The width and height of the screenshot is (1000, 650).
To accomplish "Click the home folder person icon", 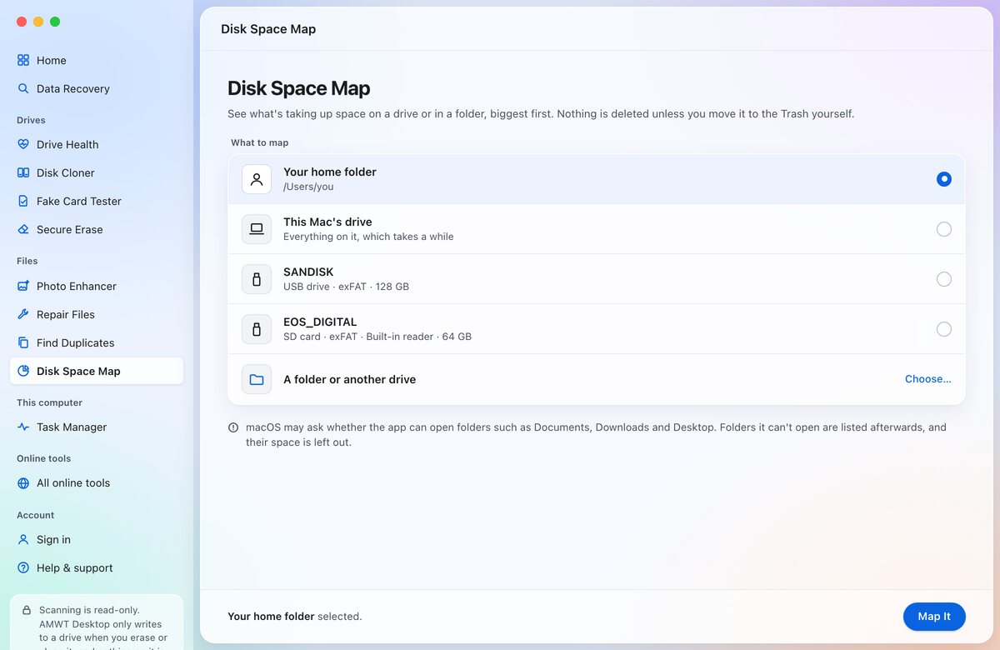I will (x=257, y=179).
